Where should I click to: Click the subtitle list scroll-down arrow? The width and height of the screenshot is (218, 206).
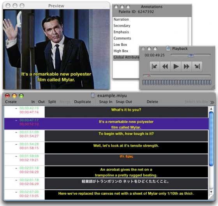click(x=211, y=192)
